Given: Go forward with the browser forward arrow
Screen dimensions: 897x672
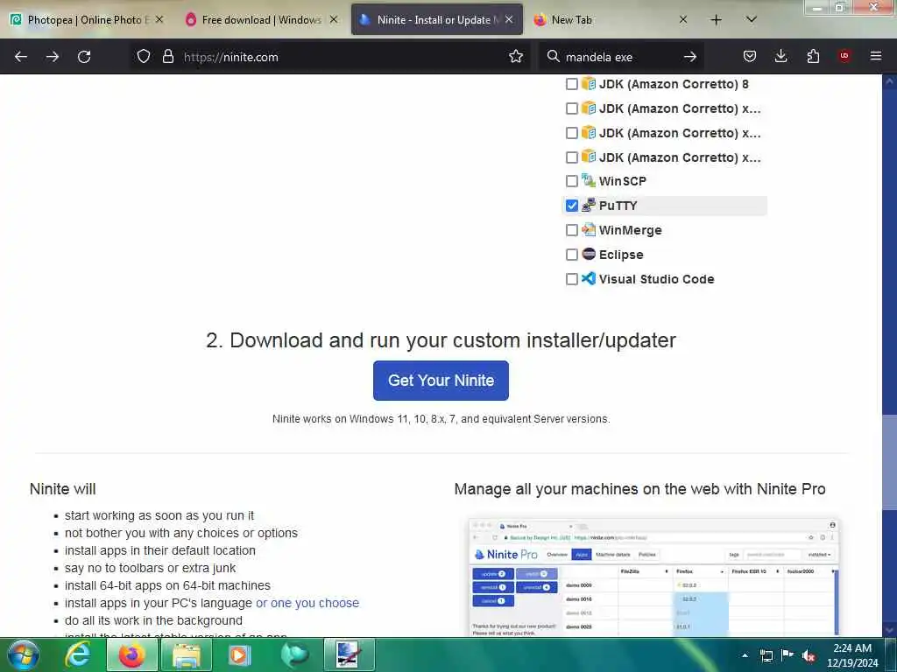Looking at the screenshot, I should [x=53, y=57].
